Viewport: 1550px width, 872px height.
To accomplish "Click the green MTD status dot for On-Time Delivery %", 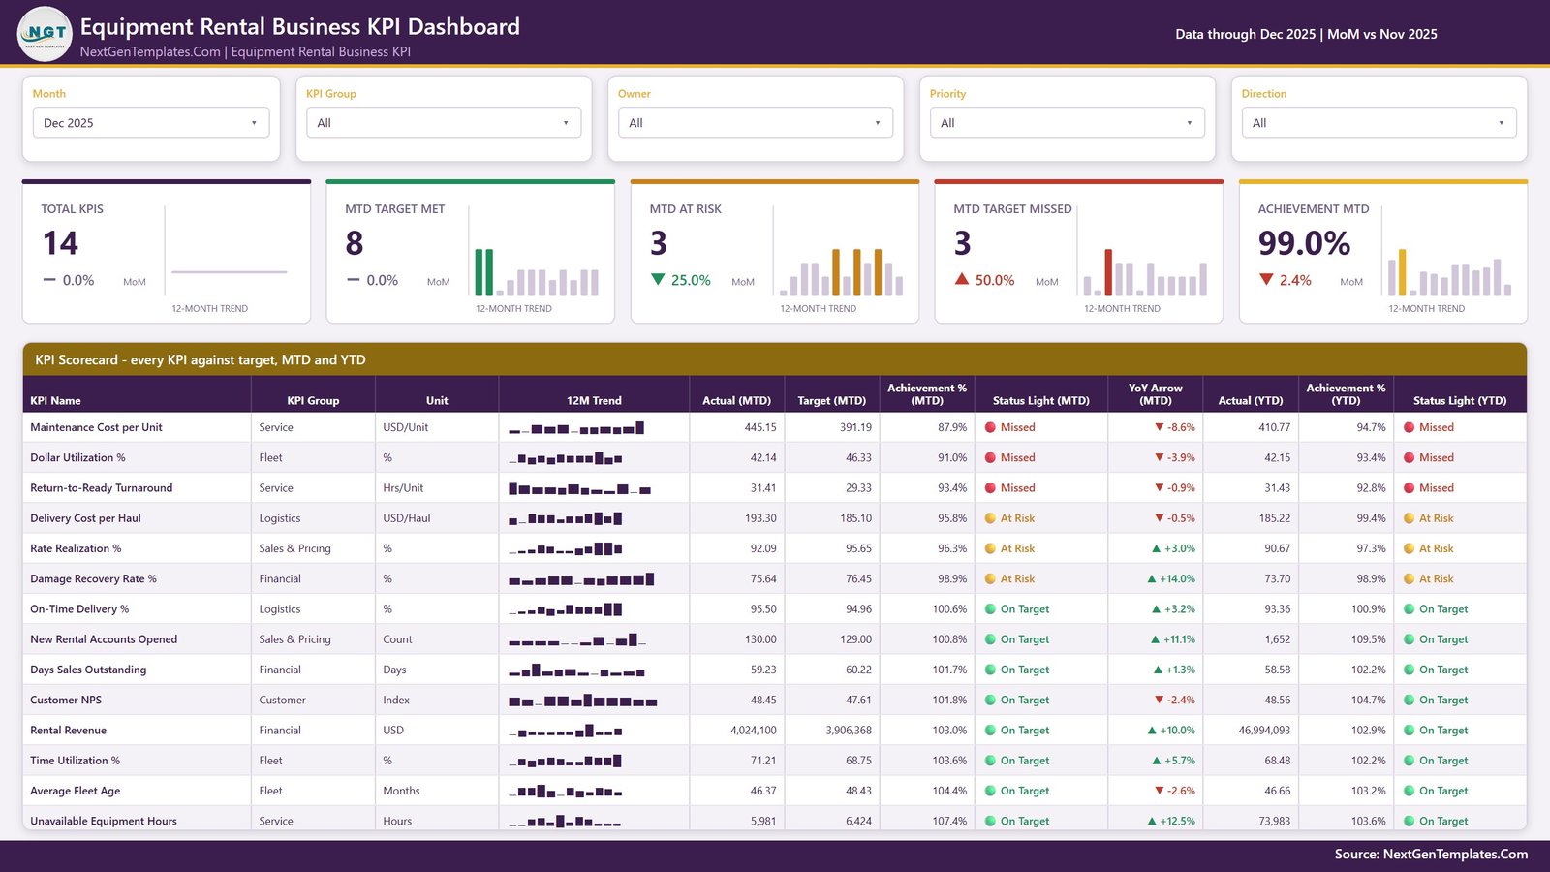I will tap(990, 609).
